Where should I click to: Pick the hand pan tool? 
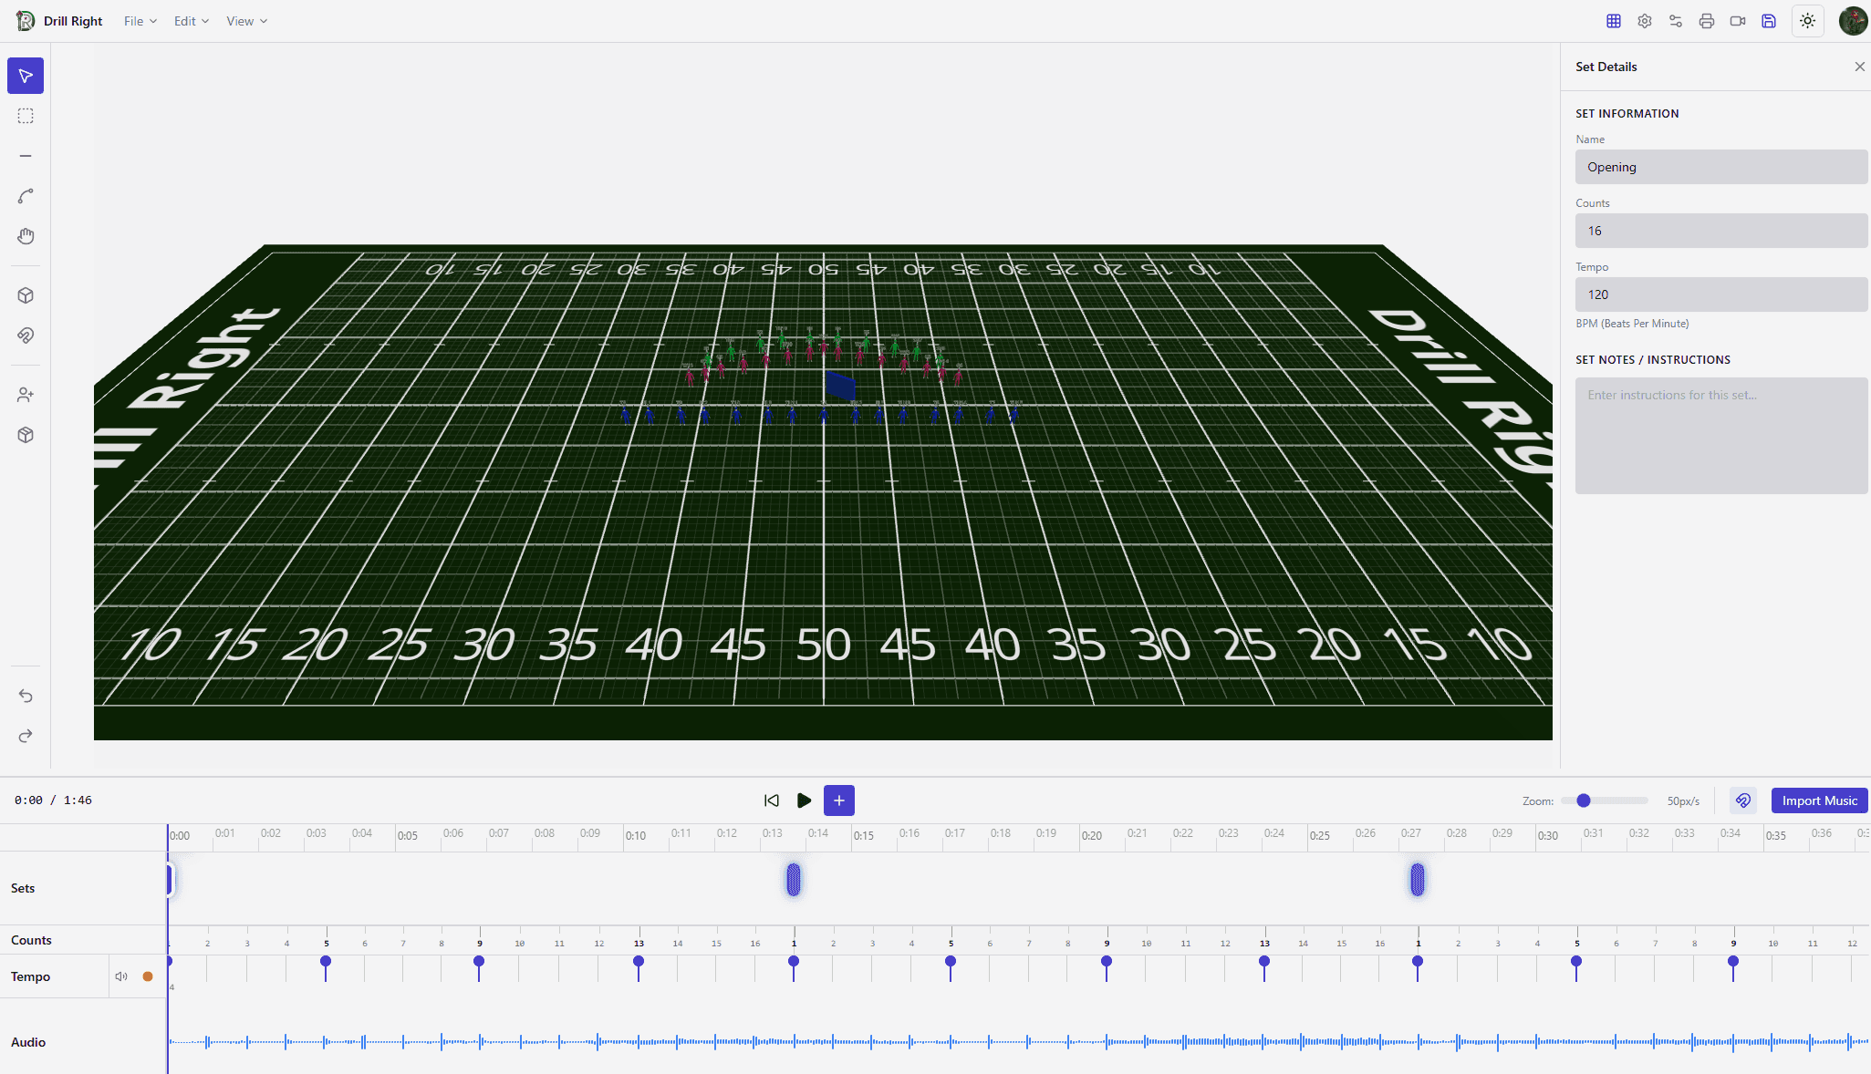point(26,236)
